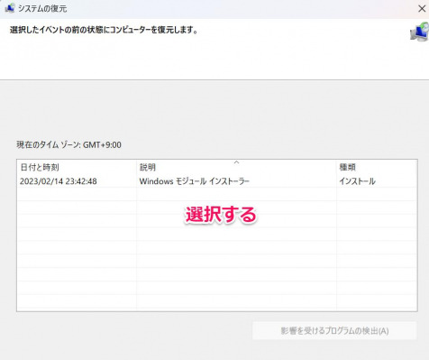
Task: Click the System Restore title bar icon
Action: tap(10, 8)
